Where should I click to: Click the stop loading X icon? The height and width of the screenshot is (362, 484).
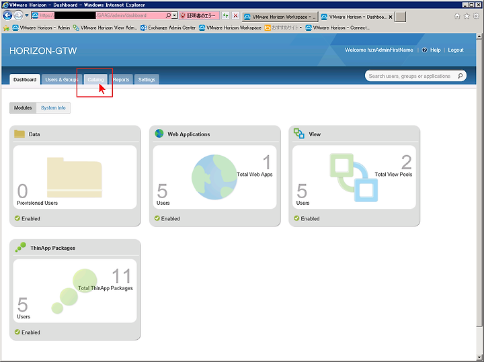pos(235,15)
